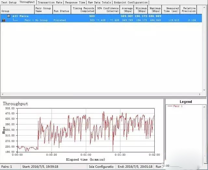Select the Throughput tab
Viewport: 208px width, 170px height.
[x=27, y=2]
